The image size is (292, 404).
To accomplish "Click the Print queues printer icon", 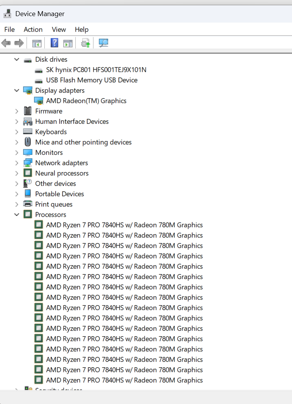I will point(28,204).
